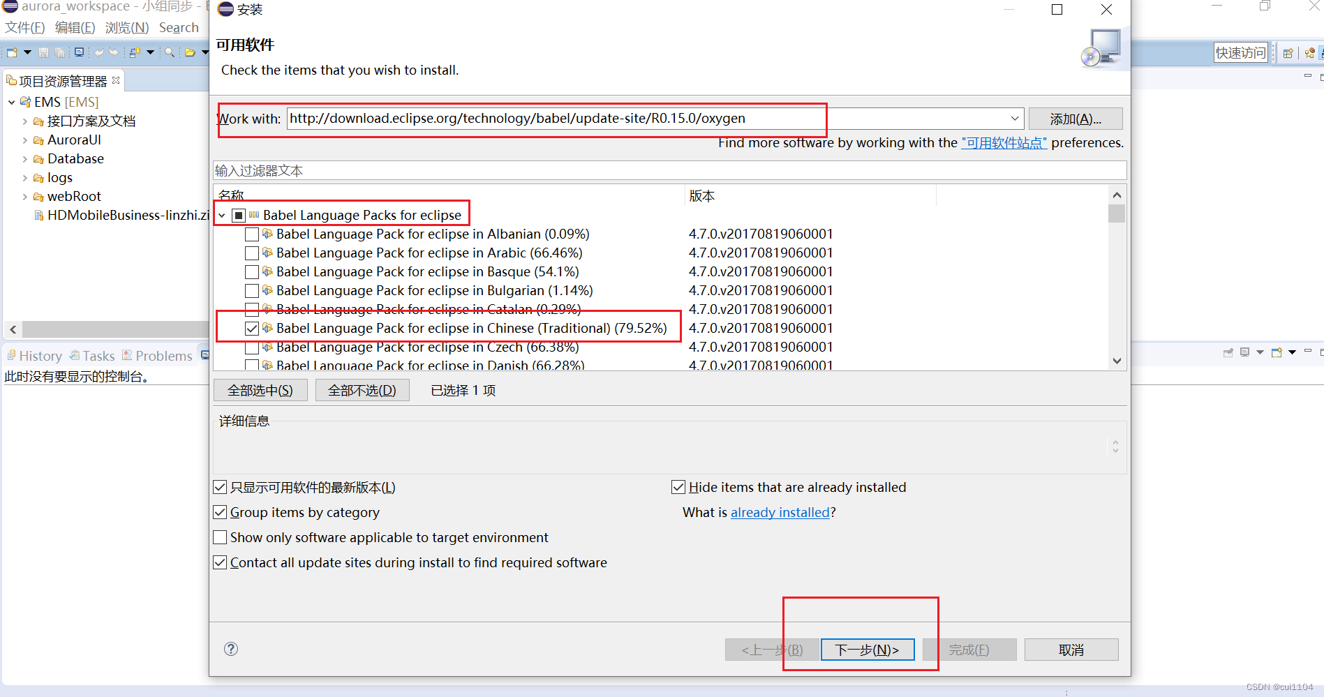This screenshot has width=1324, height=697.
Task: Click the software list scroll down arrow
Action: point(1117,361)
